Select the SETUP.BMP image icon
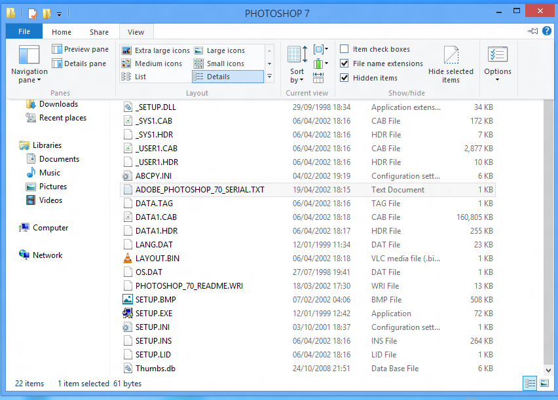The image size is (558, 400). pyautogui.click(x=128, y=300)
